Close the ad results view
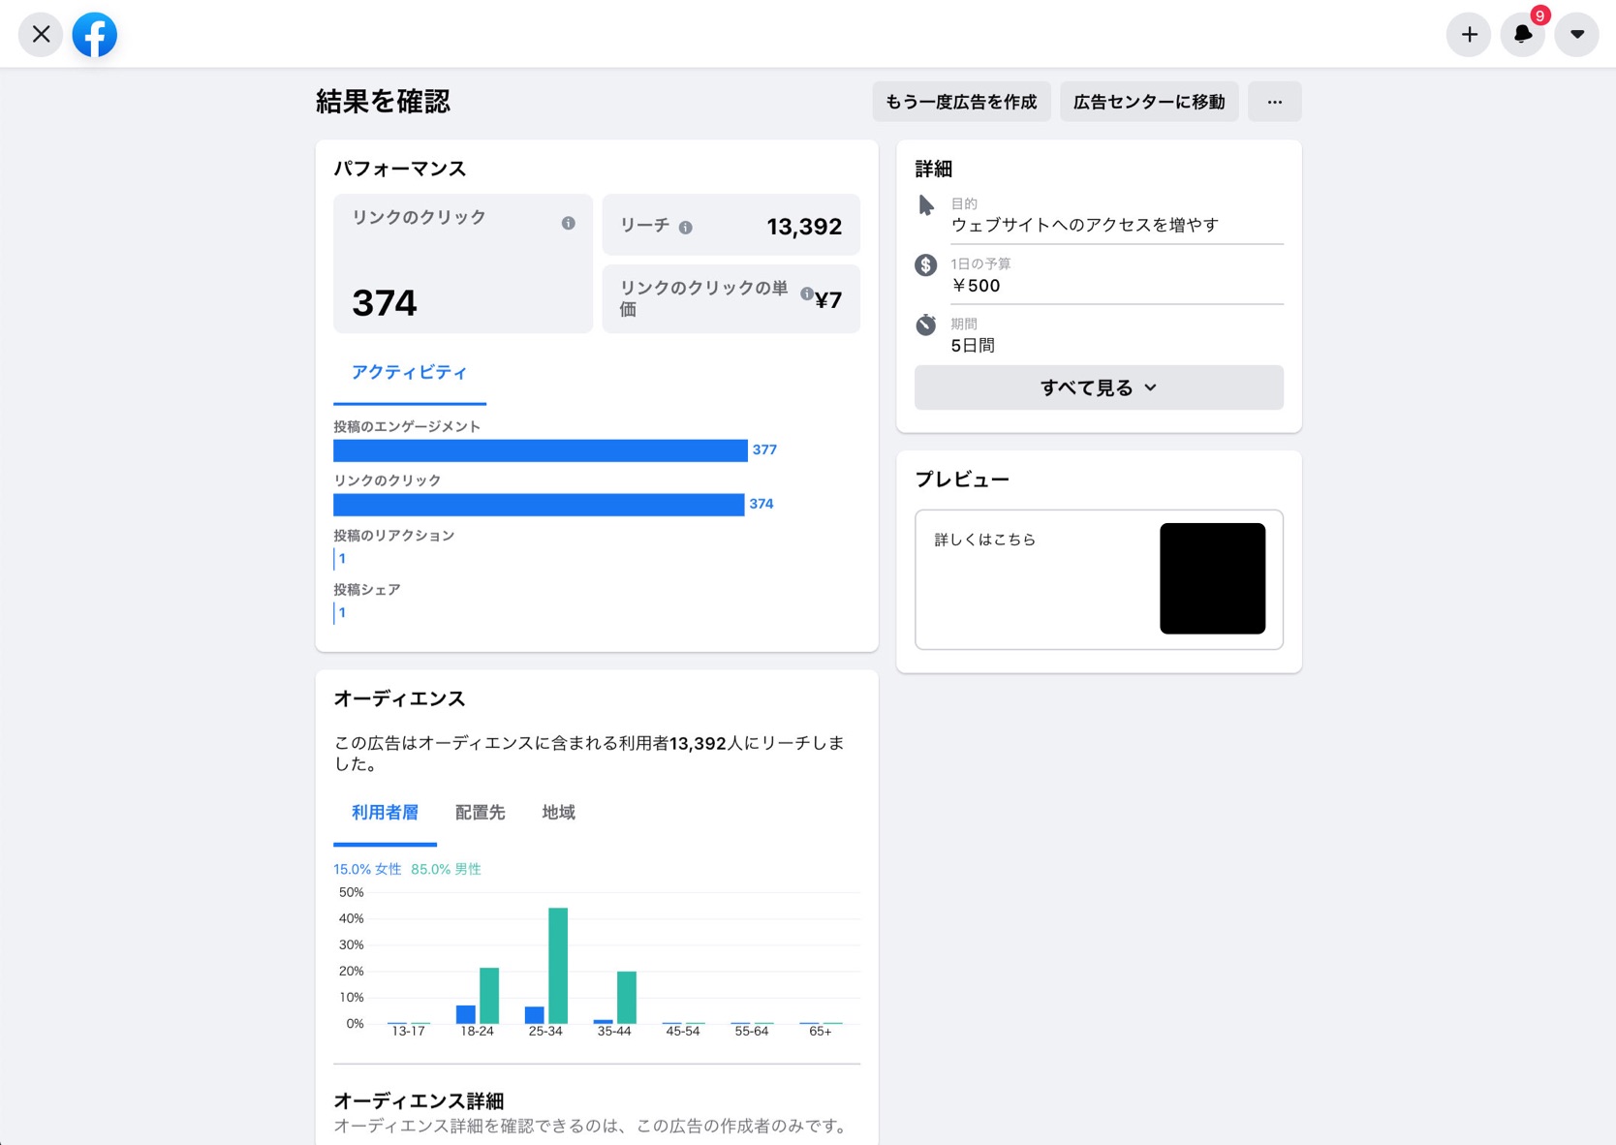The width and height of the screenshot is (1616, 1145). [41, 35]
